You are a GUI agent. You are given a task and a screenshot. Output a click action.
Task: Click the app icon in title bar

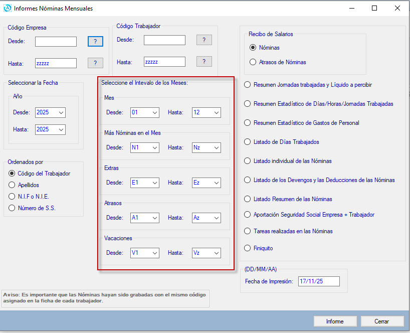[x=7, y=8]
